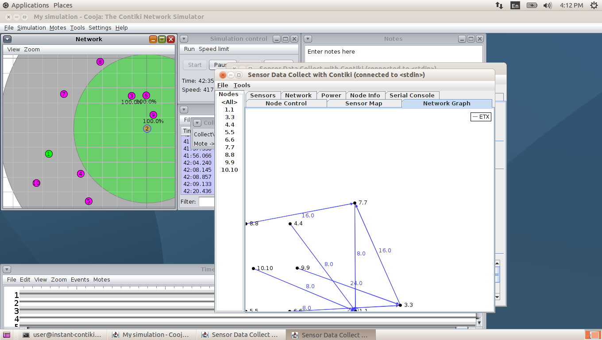Click the ETX legend in the network graph
This screenshot has height=340, width=602.
click(x=481, y=117)
